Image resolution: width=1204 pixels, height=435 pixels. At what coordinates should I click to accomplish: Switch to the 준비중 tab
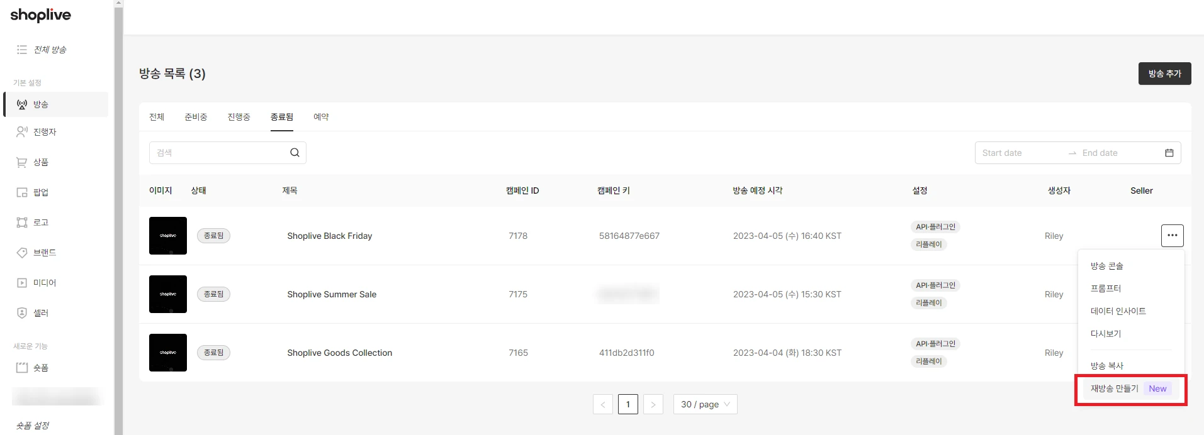(x=196, y=117)
